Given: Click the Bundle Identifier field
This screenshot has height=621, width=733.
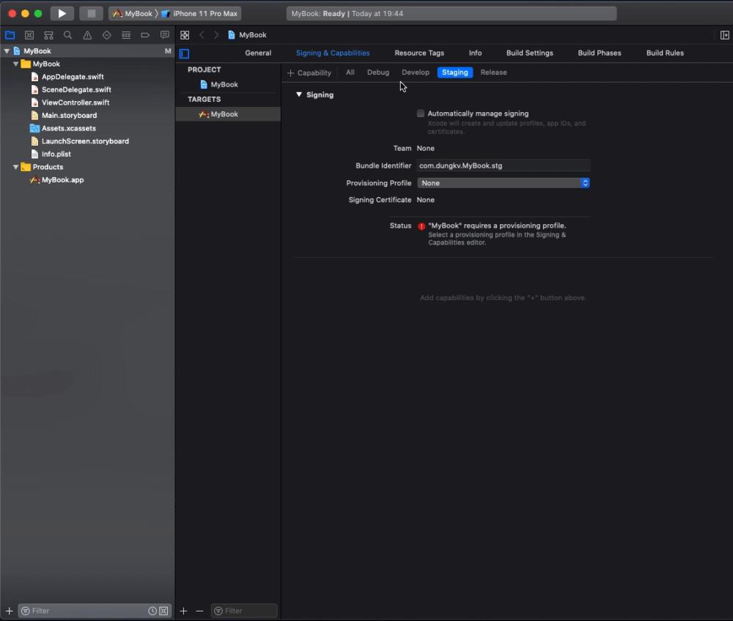Looking at the screenshot, I should 504,166.
